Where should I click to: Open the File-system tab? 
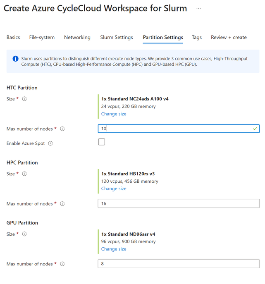42,37
